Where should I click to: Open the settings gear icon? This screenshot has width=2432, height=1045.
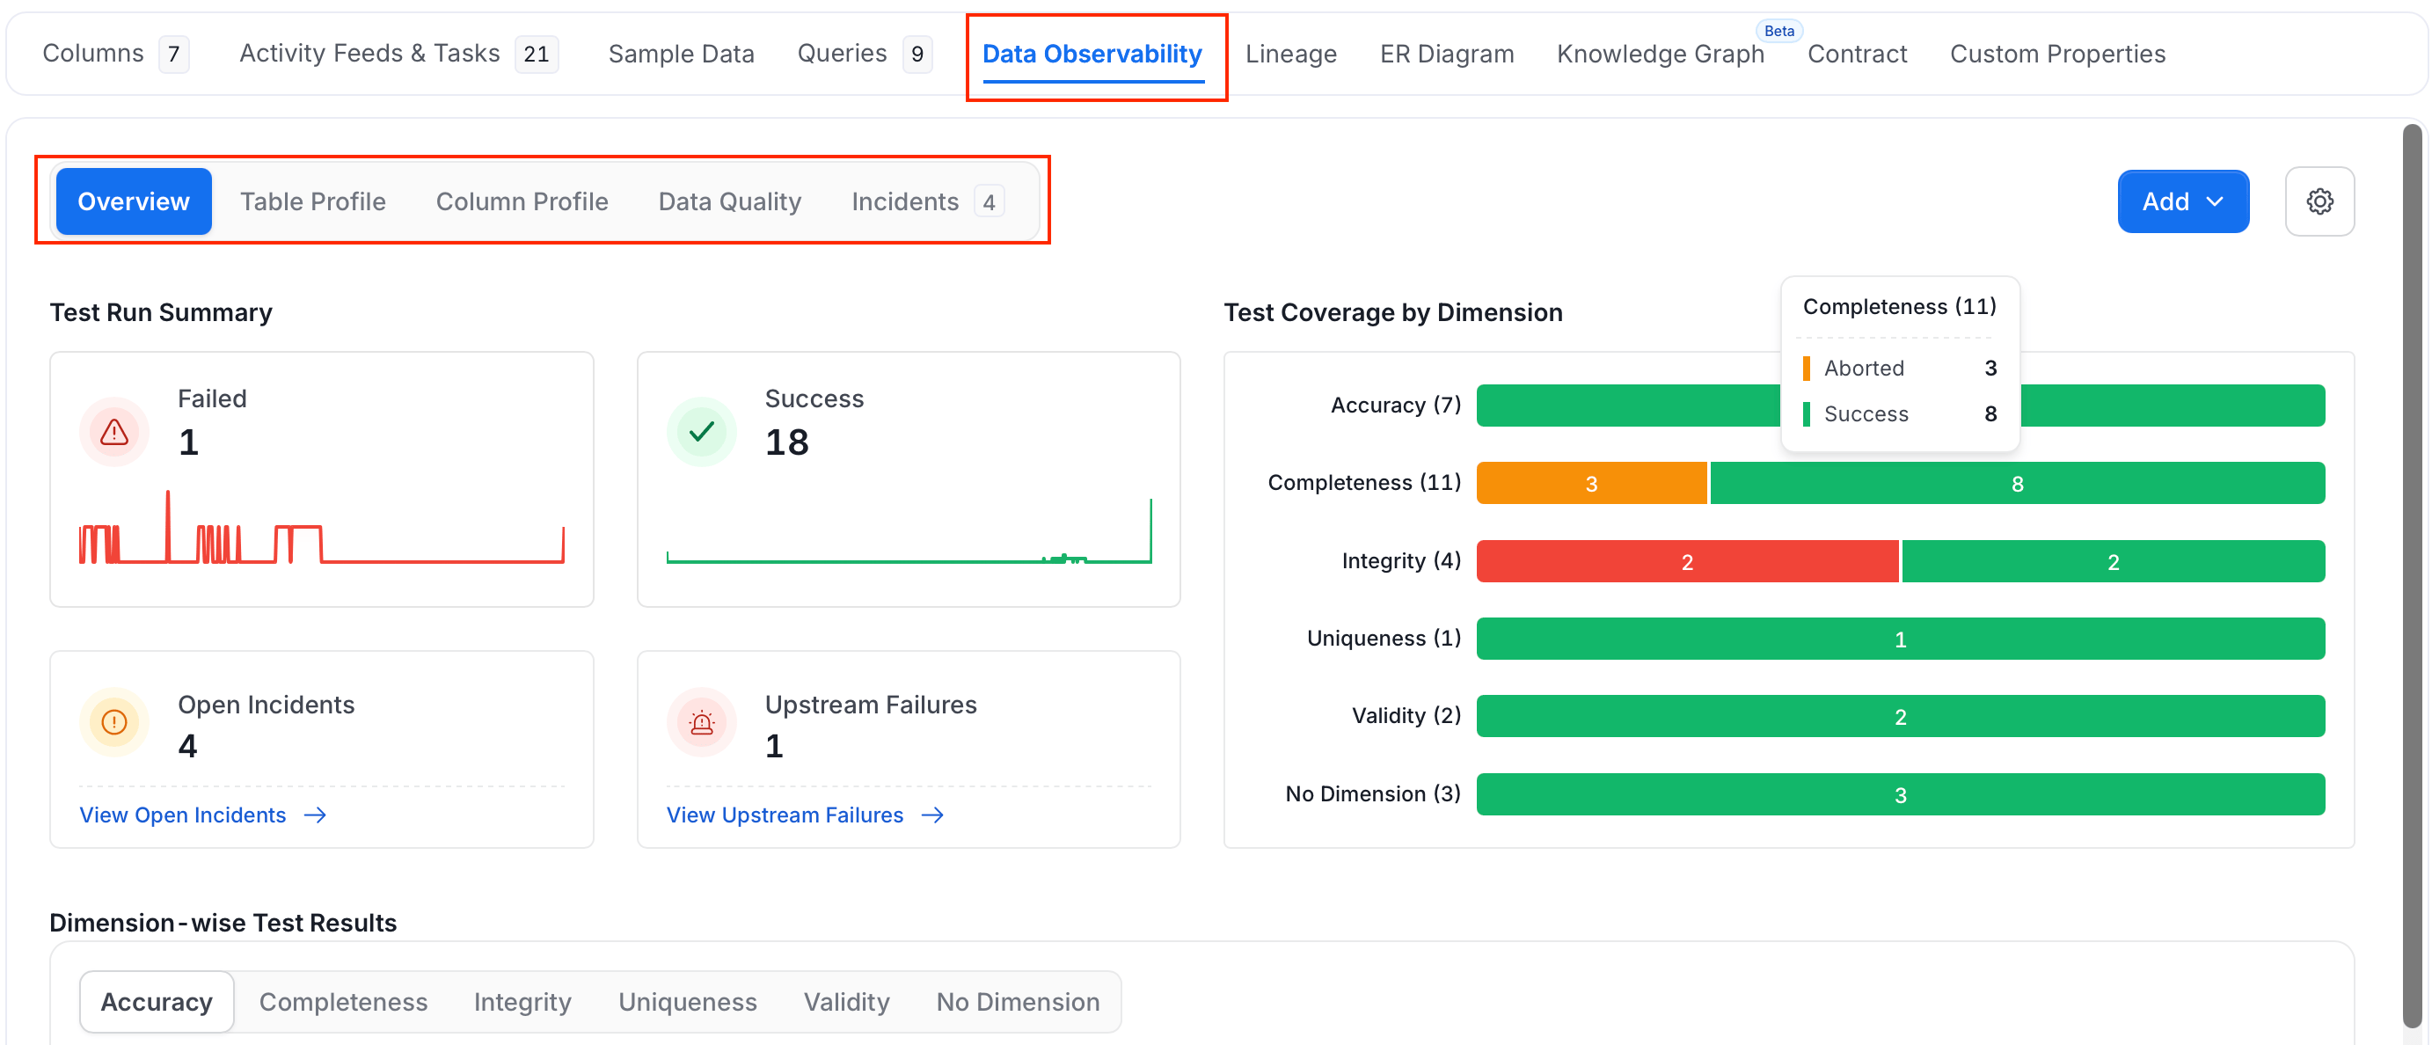click(x=2319, y=201)
